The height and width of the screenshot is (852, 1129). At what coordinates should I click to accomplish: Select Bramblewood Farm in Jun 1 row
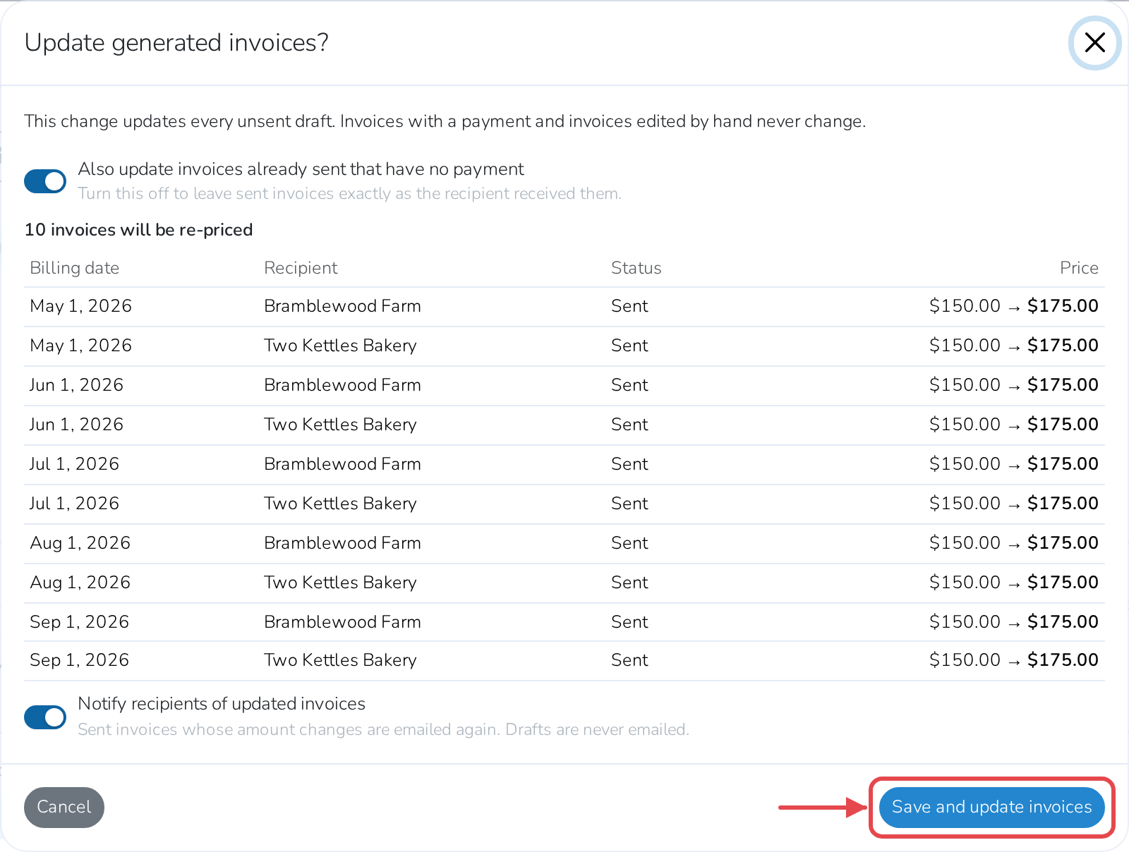tap(342, 385)
